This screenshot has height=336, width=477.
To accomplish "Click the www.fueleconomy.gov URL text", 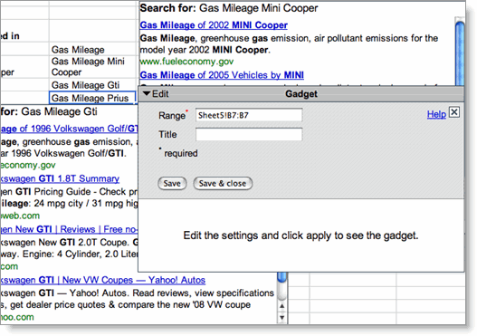I will point(186,62).
